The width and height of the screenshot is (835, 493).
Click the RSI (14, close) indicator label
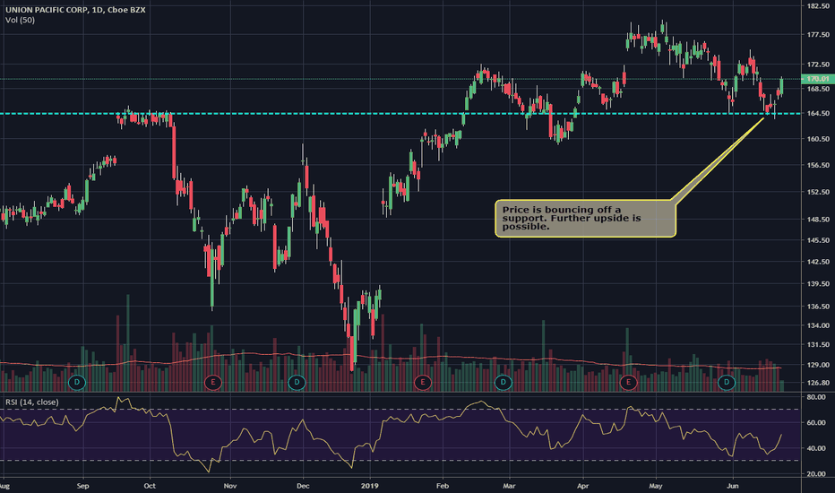tap(32, 402)
